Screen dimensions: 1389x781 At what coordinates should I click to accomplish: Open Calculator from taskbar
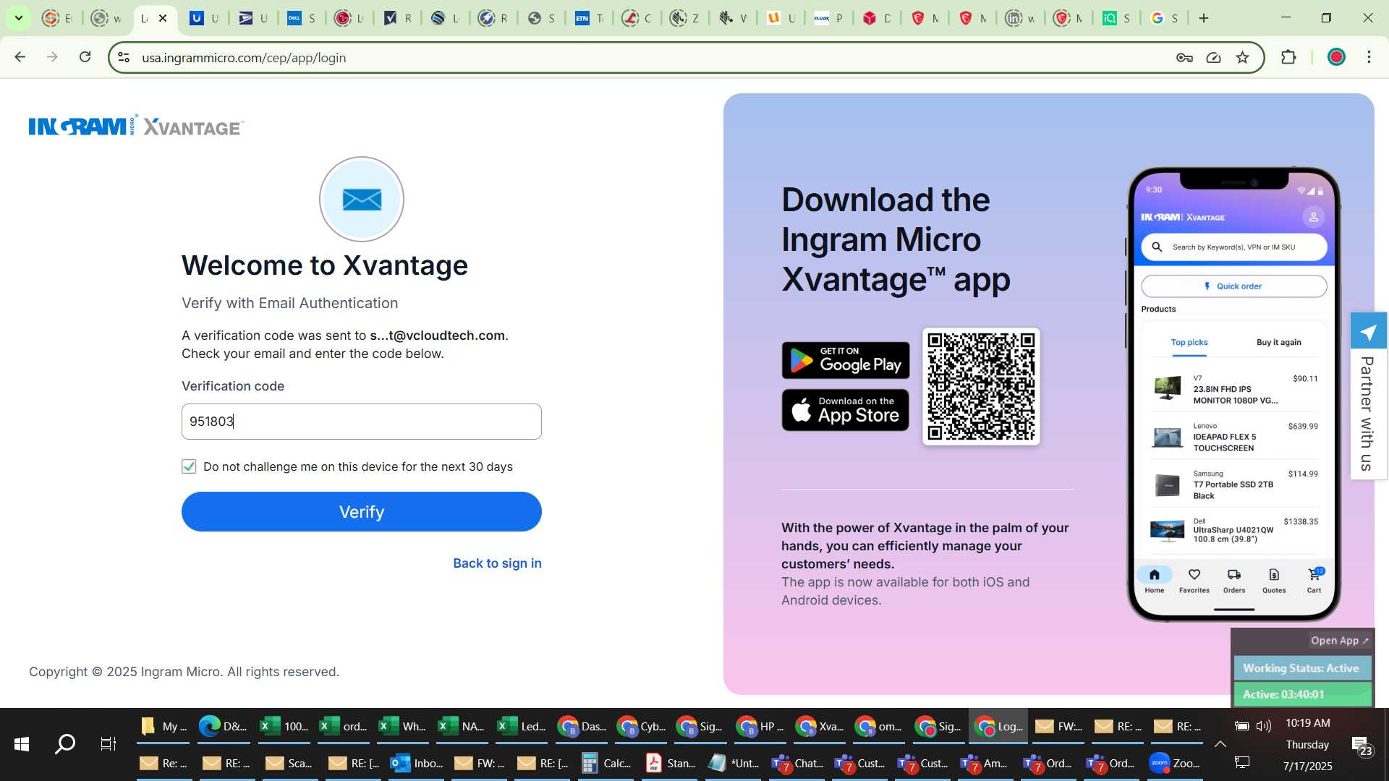pyautogui.click(x=607, y=763)
